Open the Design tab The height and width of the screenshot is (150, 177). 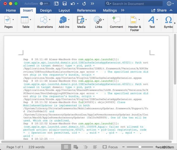(46, 11)
